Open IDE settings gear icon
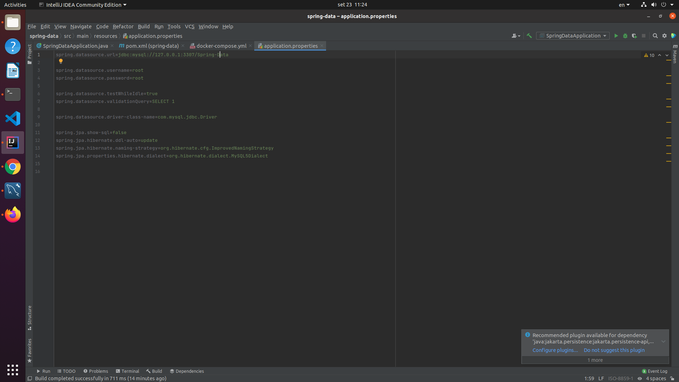This screenshot has width=679, height=382. 665,36
